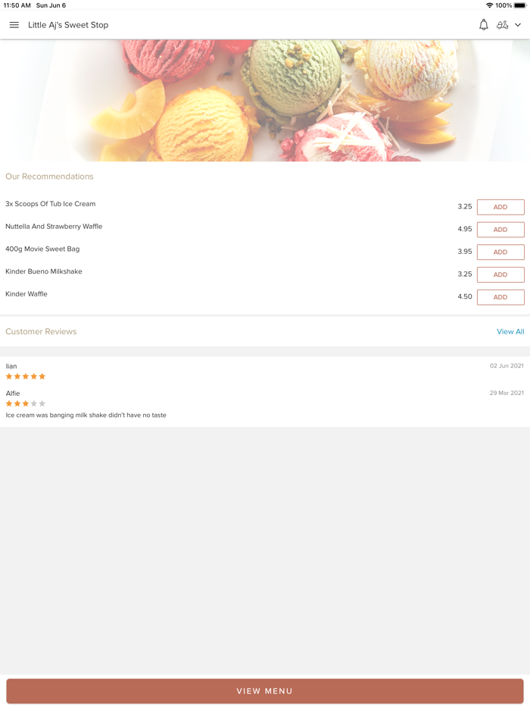Tap the View Menu button

[x=265, y=691]
